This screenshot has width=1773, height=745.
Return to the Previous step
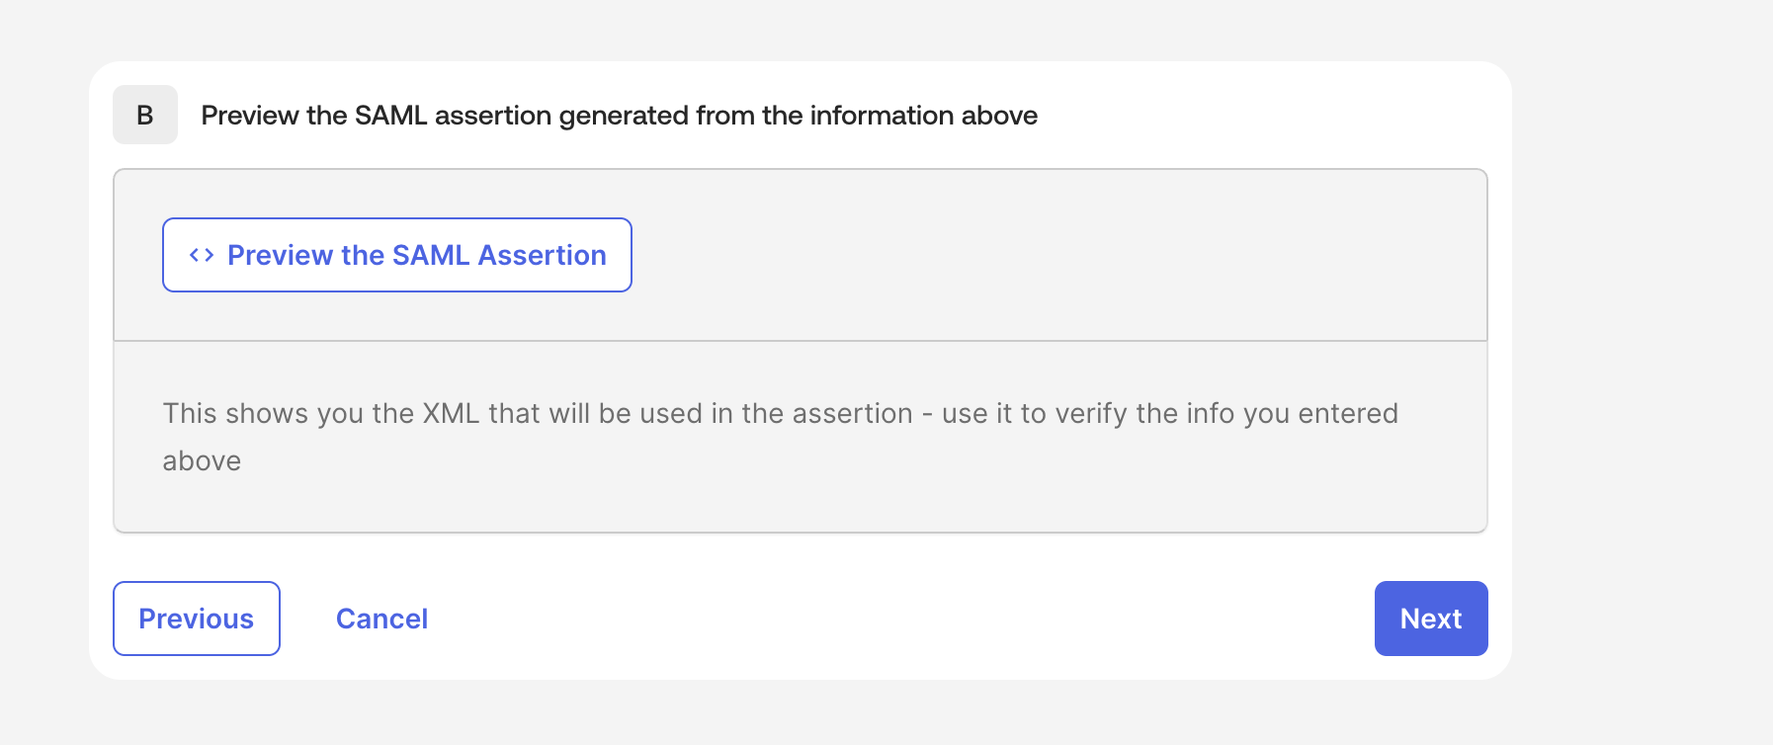(x=197, y=619)
